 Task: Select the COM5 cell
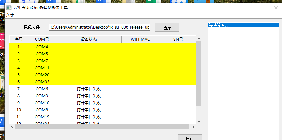pos(42,54)
